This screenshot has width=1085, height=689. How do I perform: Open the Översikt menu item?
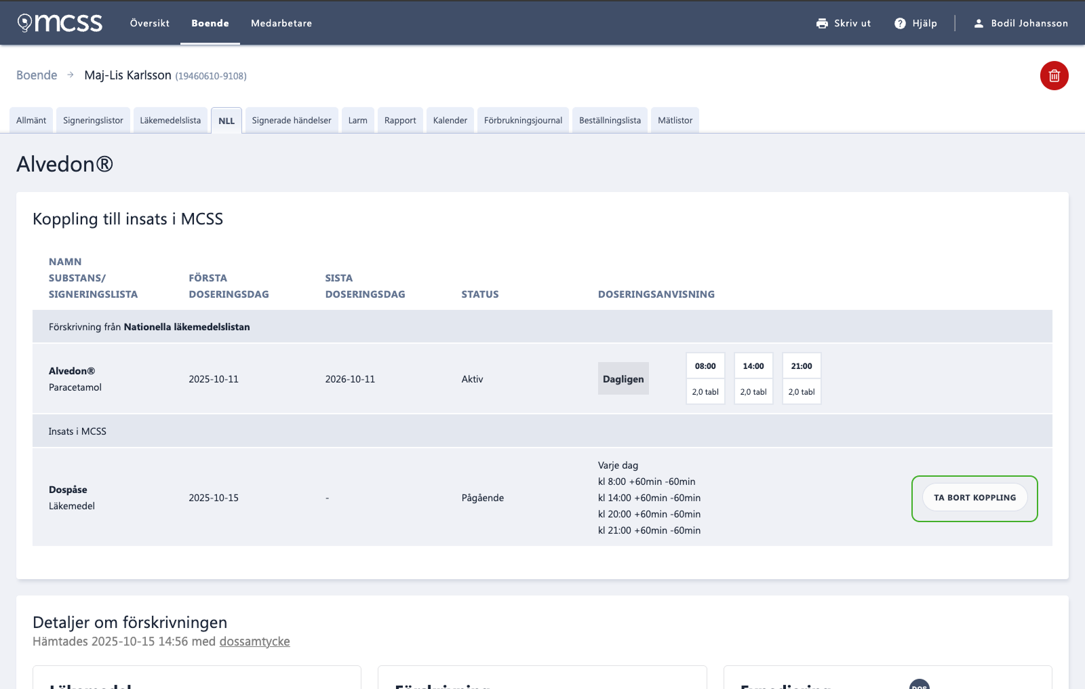150,23
